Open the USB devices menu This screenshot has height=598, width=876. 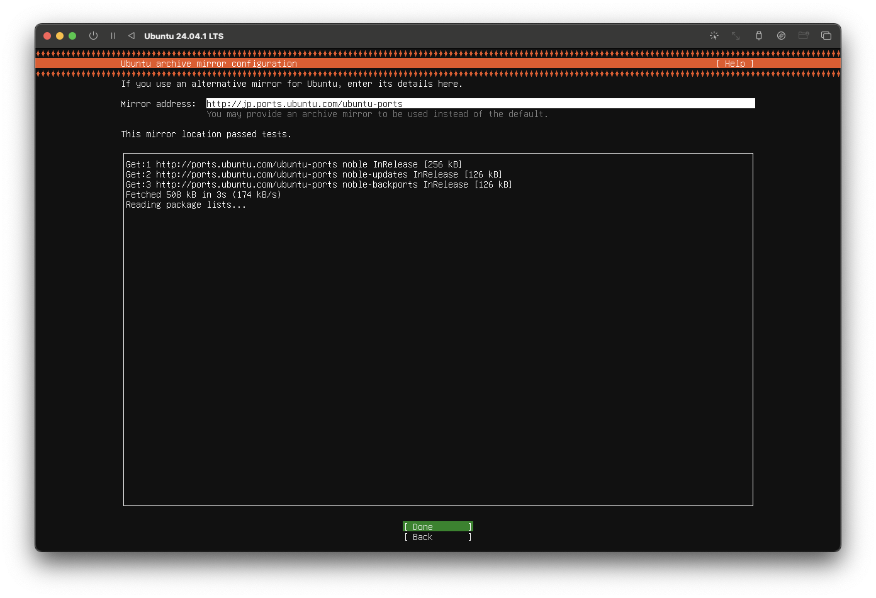(759, 36)
